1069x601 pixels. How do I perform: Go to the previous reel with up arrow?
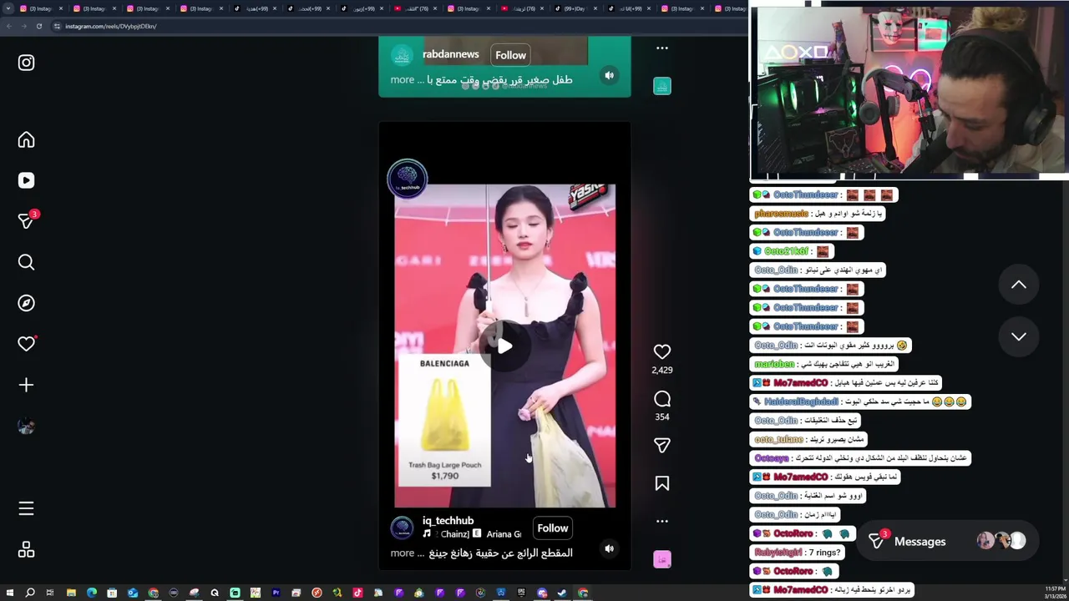coord(1019,285)
